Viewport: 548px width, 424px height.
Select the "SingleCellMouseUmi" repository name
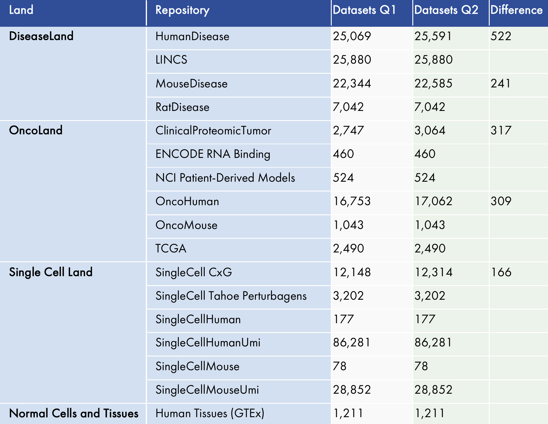tap(207, 390)
